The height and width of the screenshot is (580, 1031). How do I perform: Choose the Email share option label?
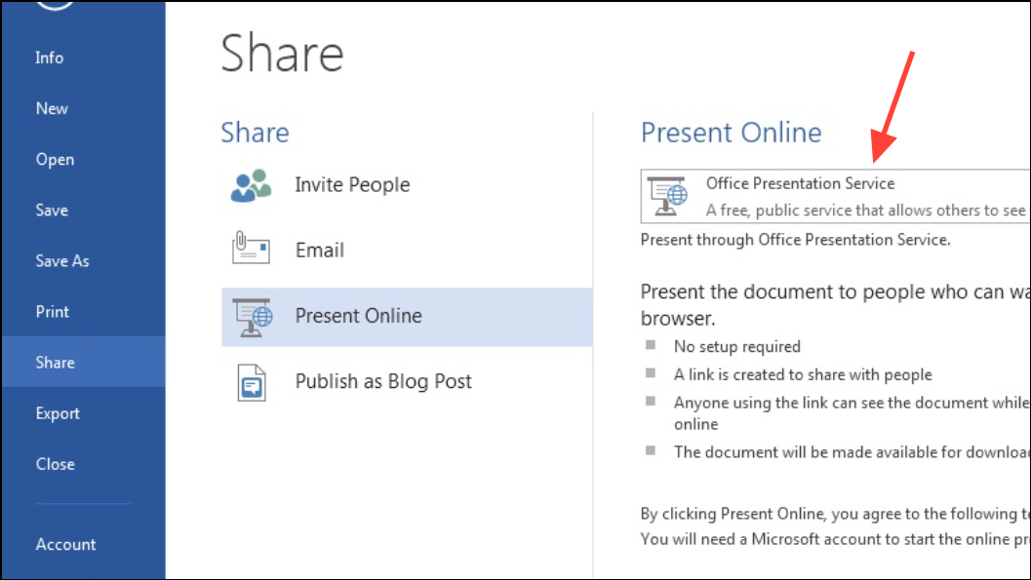pos(320,251)
